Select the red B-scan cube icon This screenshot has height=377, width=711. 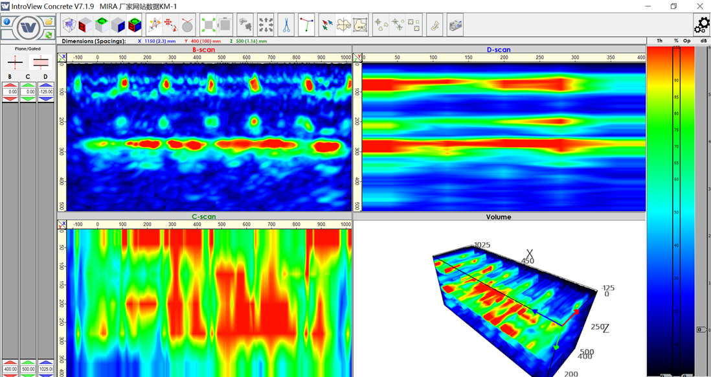tap(85, 25)
